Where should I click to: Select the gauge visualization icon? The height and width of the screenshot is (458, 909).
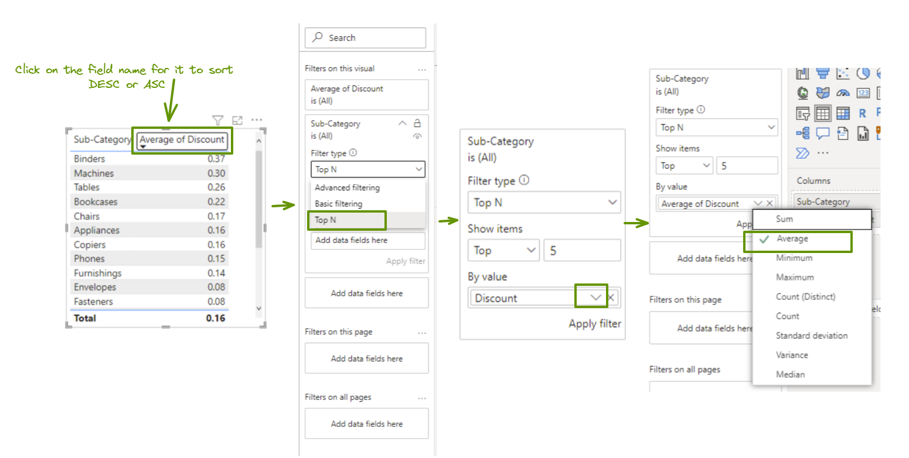[843, 93]
